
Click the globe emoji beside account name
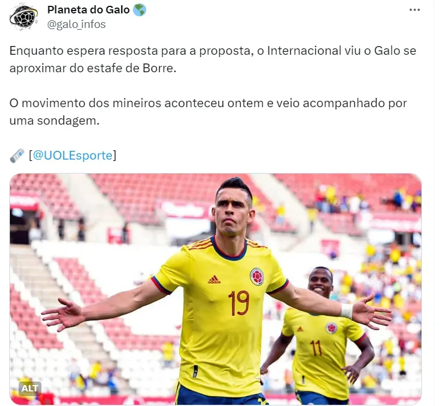pyautogui.click(x=139, y=10)
